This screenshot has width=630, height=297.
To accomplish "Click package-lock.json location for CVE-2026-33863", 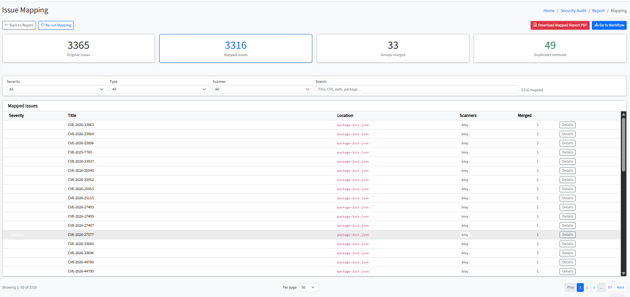I will click(x=353, y=125).
